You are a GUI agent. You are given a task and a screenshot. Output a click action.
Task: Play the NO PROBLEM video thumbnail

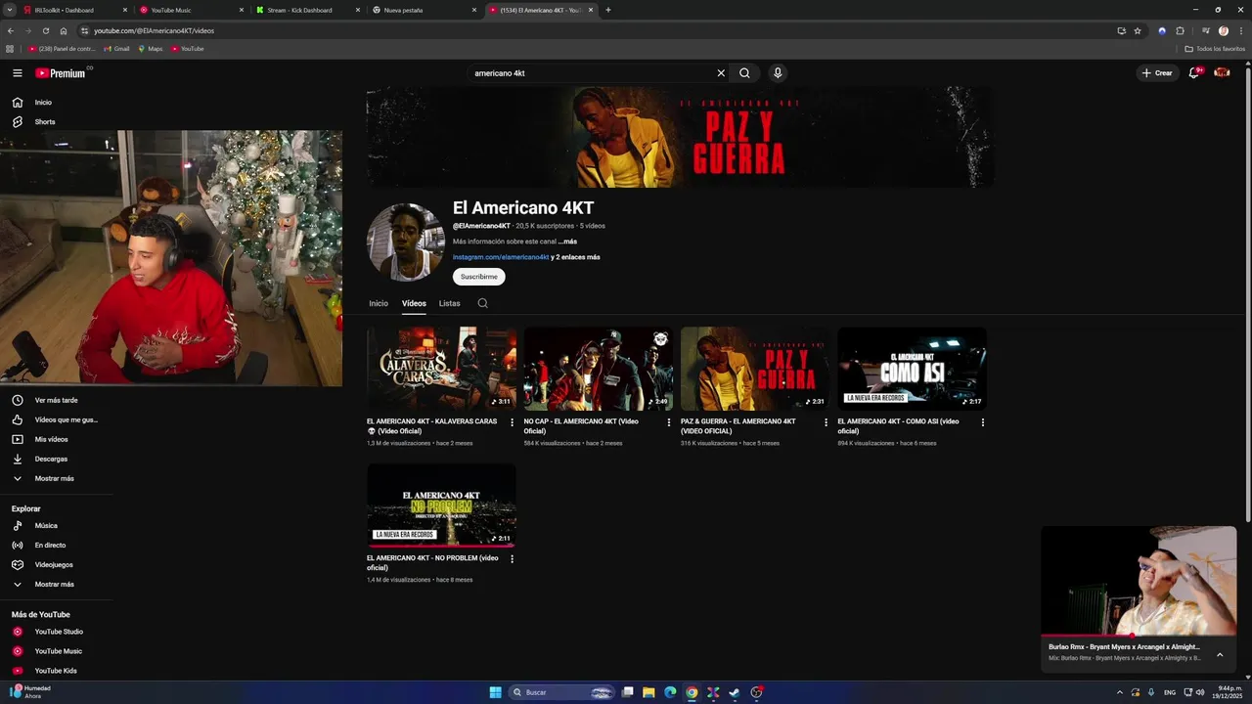coord(441,506)
